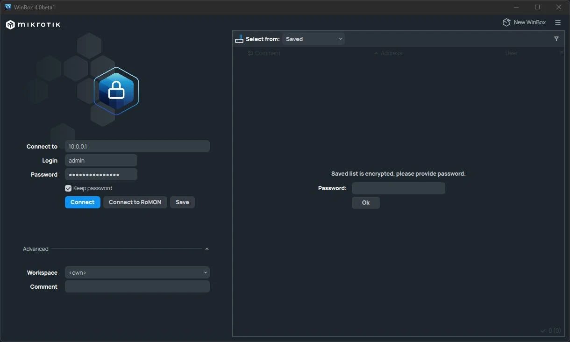Open the Select from Saved dropdown
Image resolution: width=570 pixels, height=342 pixels.
(313, 39)
